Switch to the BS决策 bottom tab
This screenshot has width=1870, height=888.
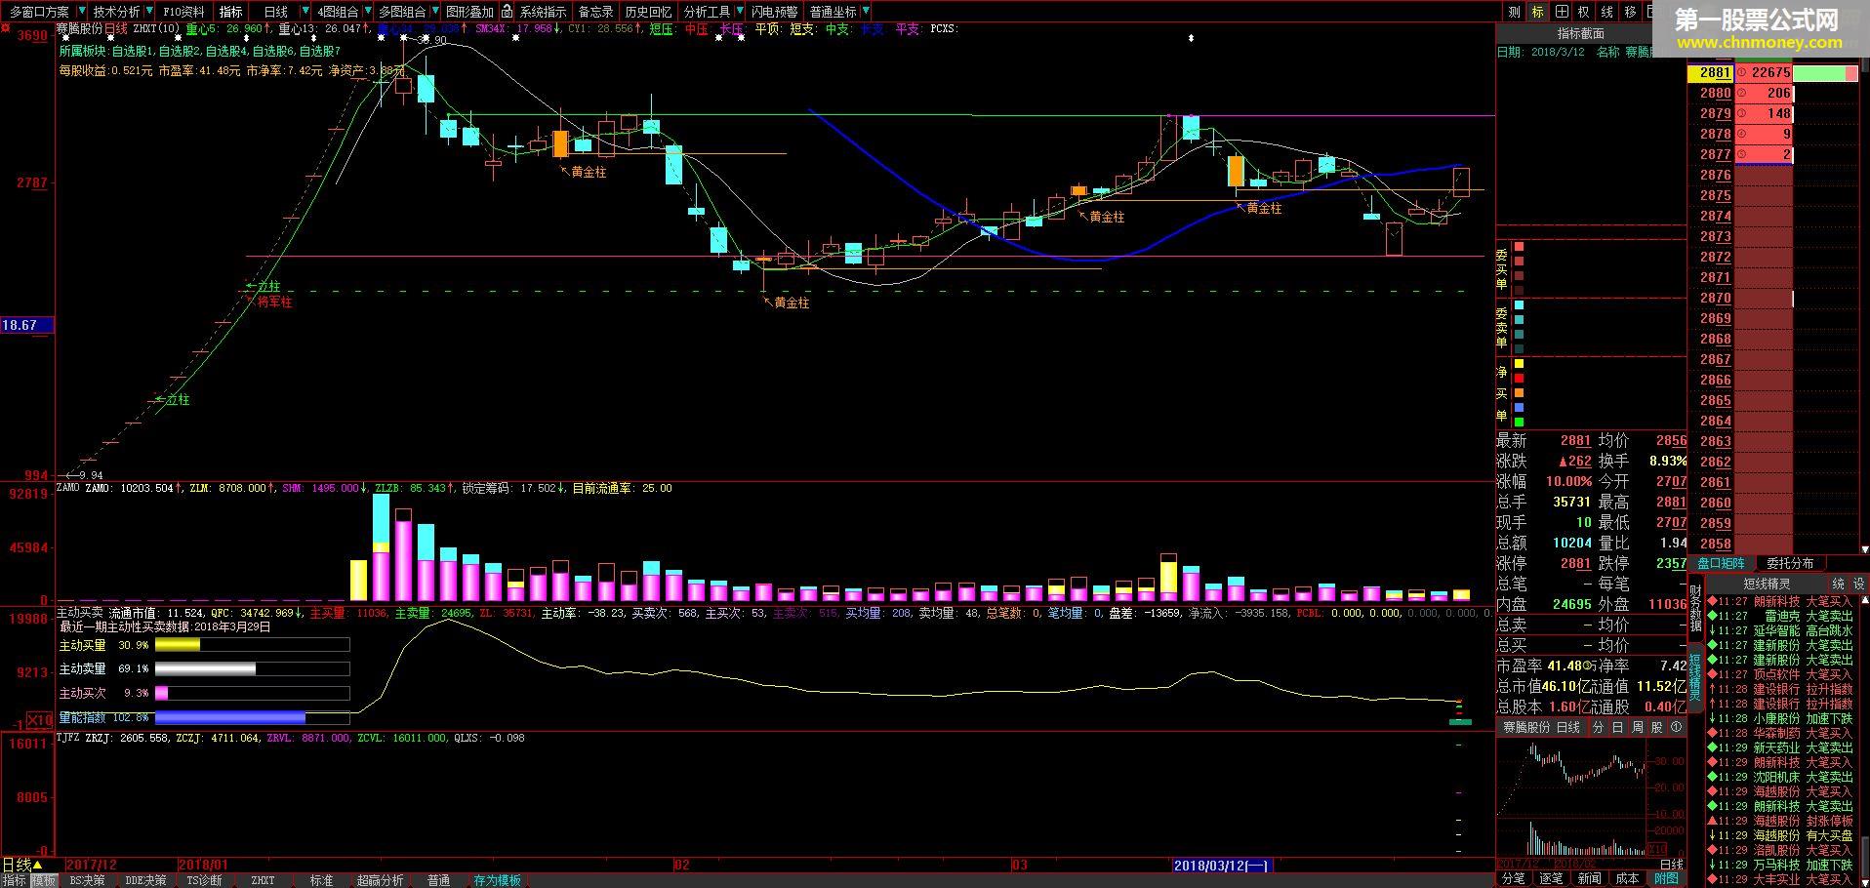point(87,880)
